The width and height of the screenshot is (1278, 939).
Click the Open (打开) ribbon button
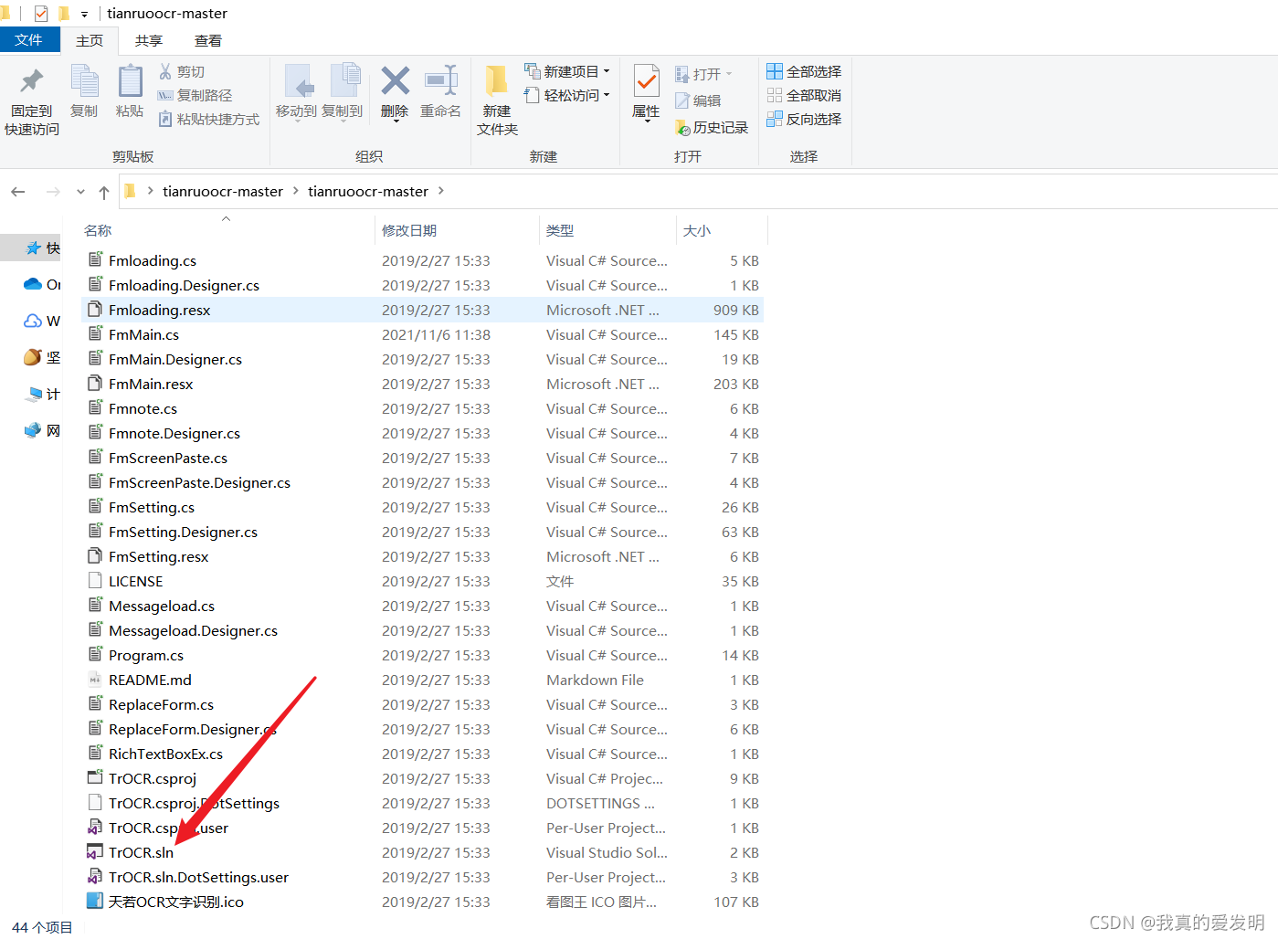tap(703, 74)
